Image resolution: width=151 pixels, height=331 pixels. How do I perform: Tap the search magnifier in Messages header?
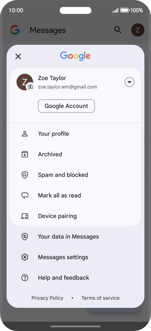point(118,30)
